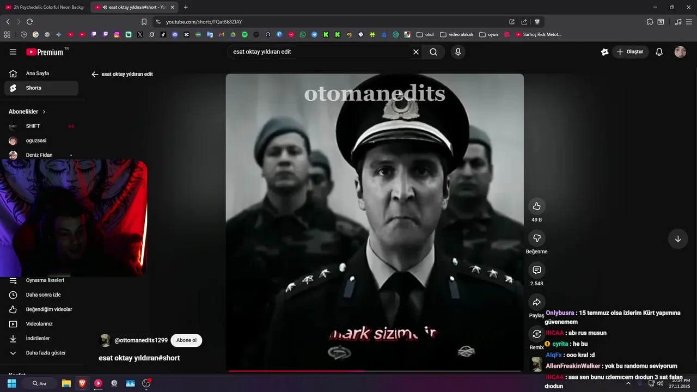This screenshot has height=392, width=697.
Task: Open @ottomanedits1299 channel link
Action: pyautogui.click(x=141, y=340)
